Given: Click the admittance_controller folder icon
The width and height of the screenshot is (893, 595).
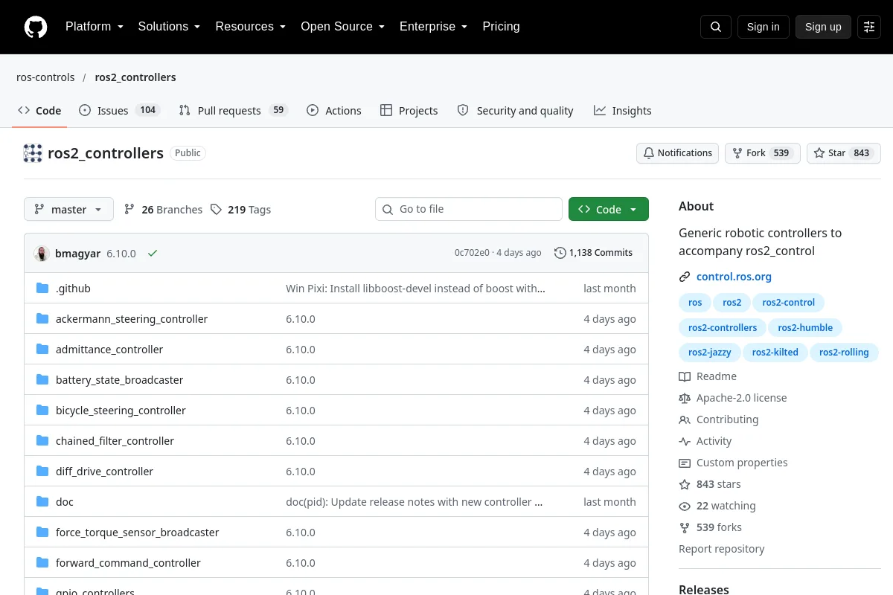Looking at the screenshot, I should 42,350.
